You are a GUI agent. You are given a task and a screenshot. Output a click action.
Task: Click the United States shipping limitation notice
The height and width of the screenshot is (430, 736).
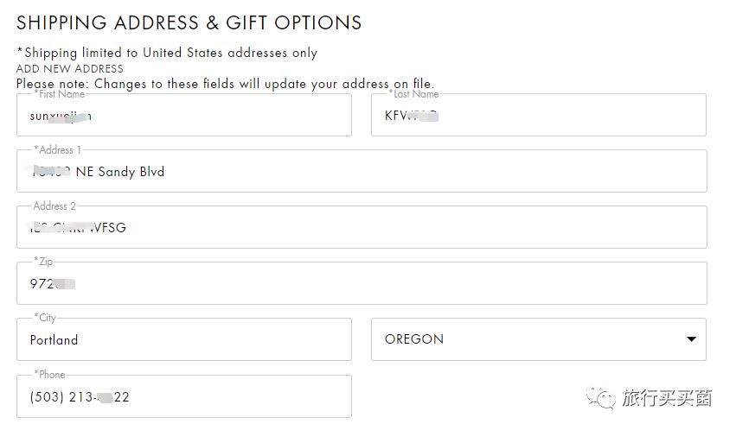tap(167, 53)
